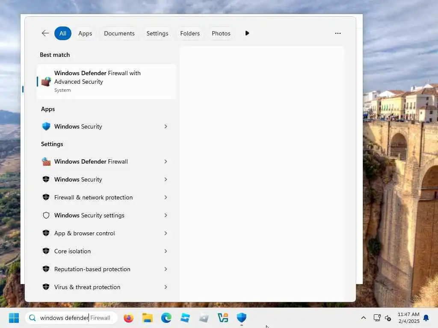Screen dimensions: 438x328
Task: Switch to the Settings filter tab
Action: click(x=157, y=33)
